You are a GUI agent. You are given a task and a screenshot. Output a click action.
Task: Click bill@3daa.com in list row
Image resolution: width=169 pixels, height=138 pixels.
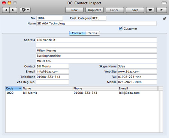129,93
